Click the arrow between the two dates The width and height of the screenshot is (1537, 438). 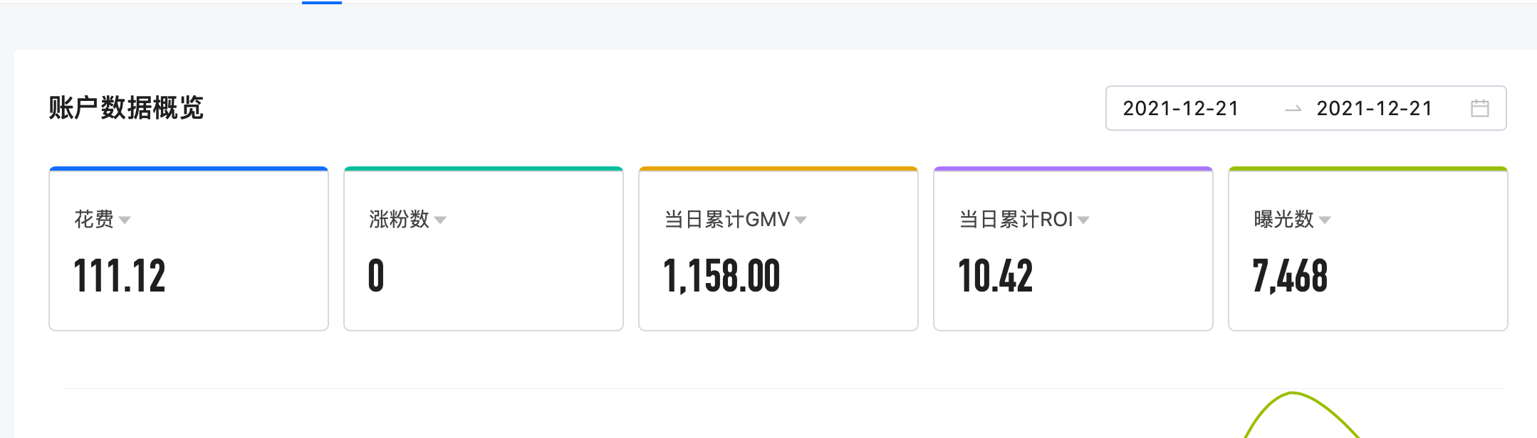click(x=1293, y=109)
